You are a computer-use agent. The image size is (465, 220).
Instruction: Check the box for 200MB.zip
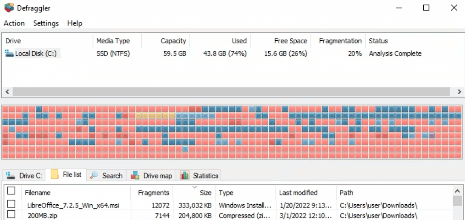[x=11, y=215]
